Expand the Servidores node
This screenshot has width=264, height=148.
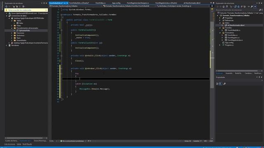[7, 45]
